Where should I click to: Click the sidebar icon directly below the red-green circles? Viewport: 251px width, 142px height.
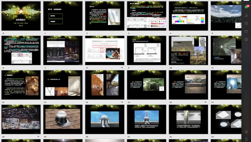pyautogui.click(x=246, y=15)
